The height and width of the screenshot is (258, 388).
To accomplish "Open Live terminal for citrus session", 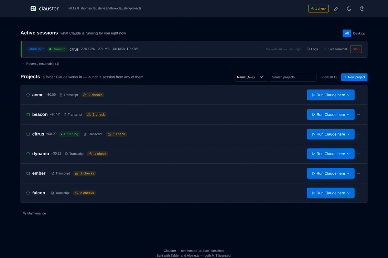I will [x=336, y=49].
